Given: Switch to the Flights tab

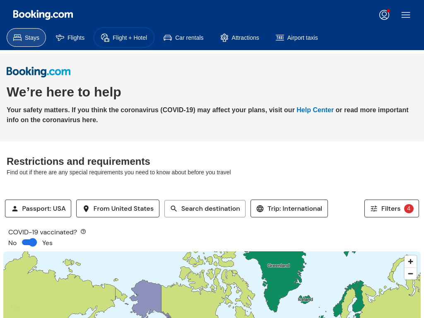Looking at the screenshot, I should pyautogui.click(x=70, y=38).
